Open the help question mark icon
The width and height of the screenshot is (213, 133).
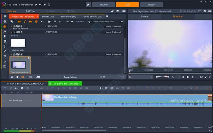click(36, 5)
